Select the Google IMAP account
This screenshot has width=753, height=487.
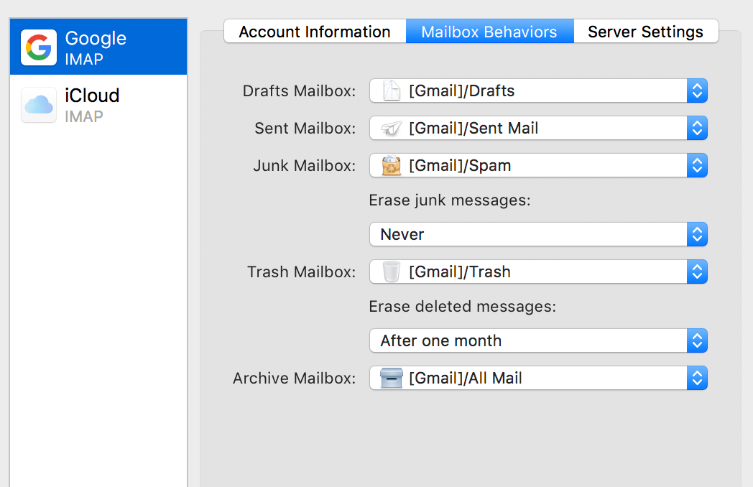click(x=98, y=46)
